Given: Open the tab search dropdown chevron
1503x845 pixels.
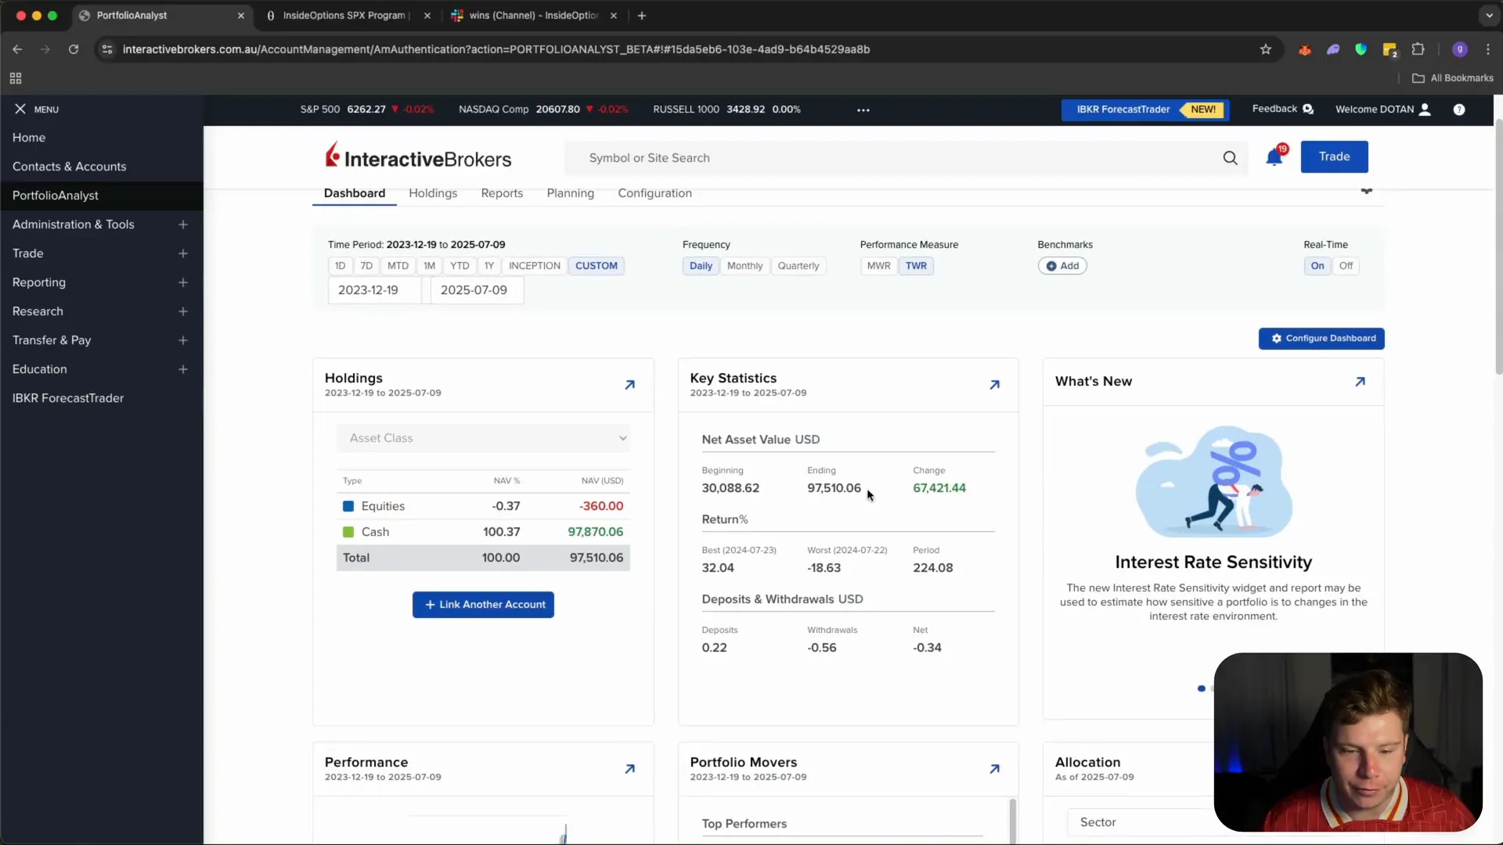Looking at the screenshot, I should pos(1489,16).
